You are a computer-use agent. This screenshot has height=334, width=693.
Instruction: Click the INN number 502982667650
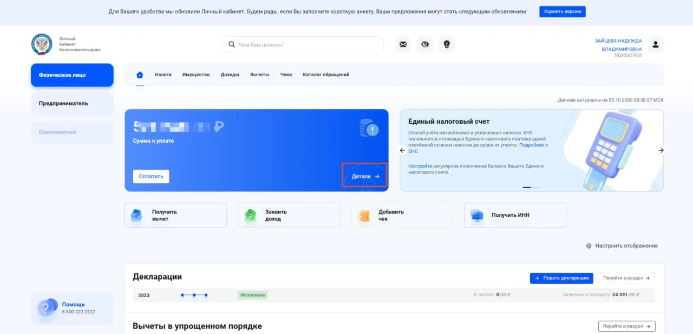[628, 55]
